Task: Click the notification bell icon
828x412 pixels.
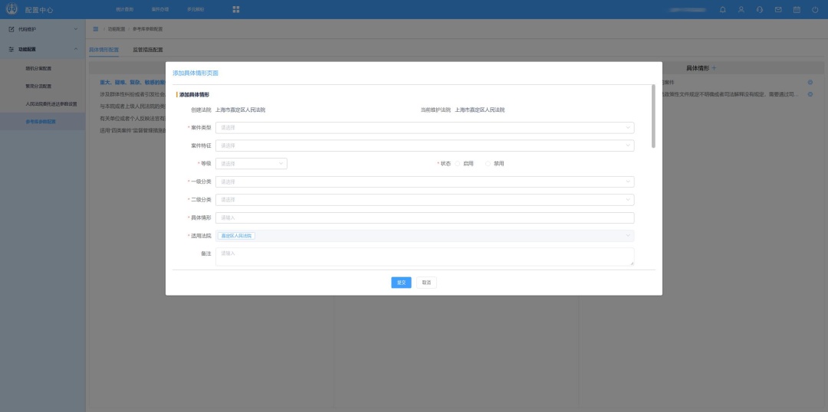Action: pyautogui.click(x=722, y=9)
